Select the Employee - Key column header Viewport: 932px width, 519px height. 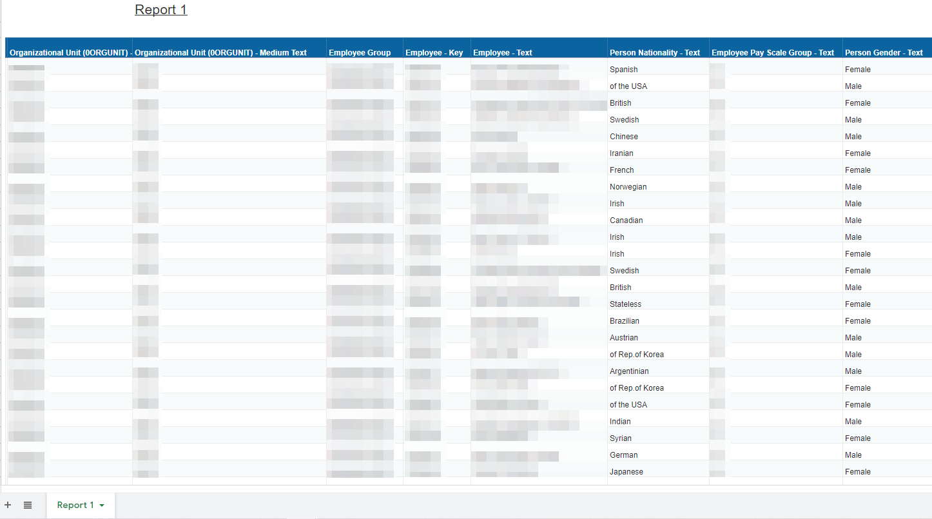pos(434,53)
